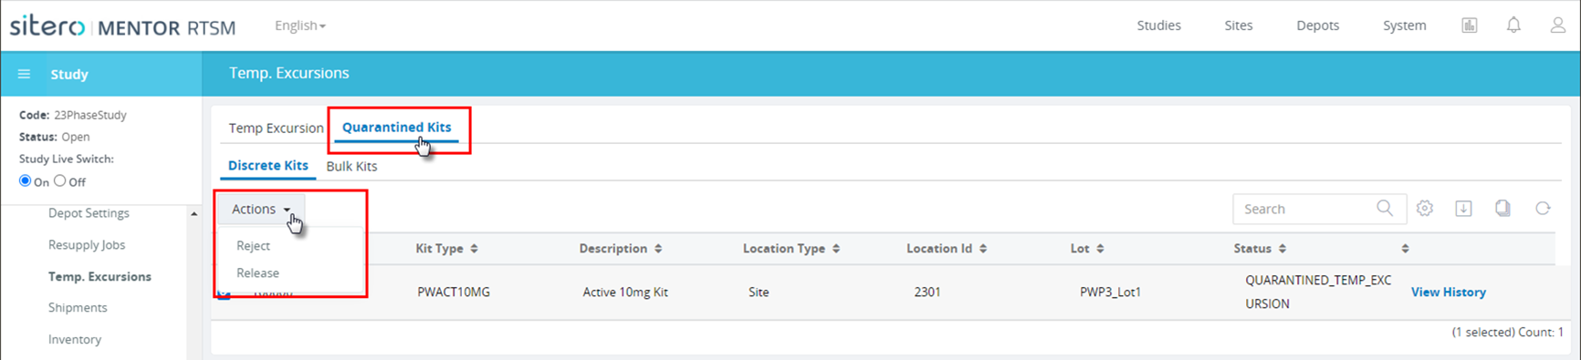The width and height of the screenshot is (1581, 360).
Task: Sort by Location Id column arrows
Action: (983, 249)
